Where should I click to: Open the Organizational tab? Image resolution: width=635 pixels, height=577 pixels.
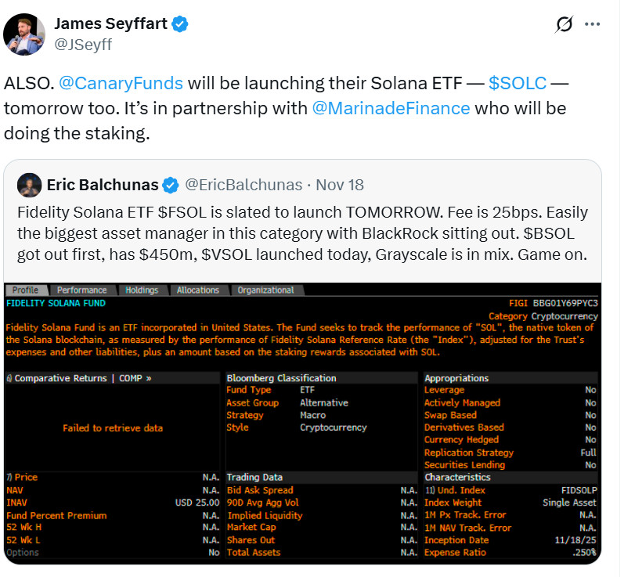pyautogui.click(x=265, y=290)
